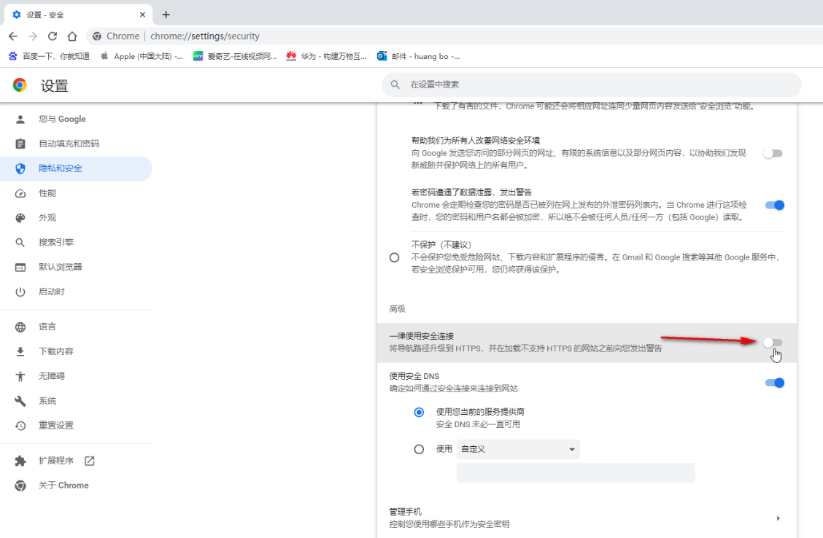The image size is (823, 538).
Task: Select the 使用 自定义 radio option
Action: [x=419, y=449]
